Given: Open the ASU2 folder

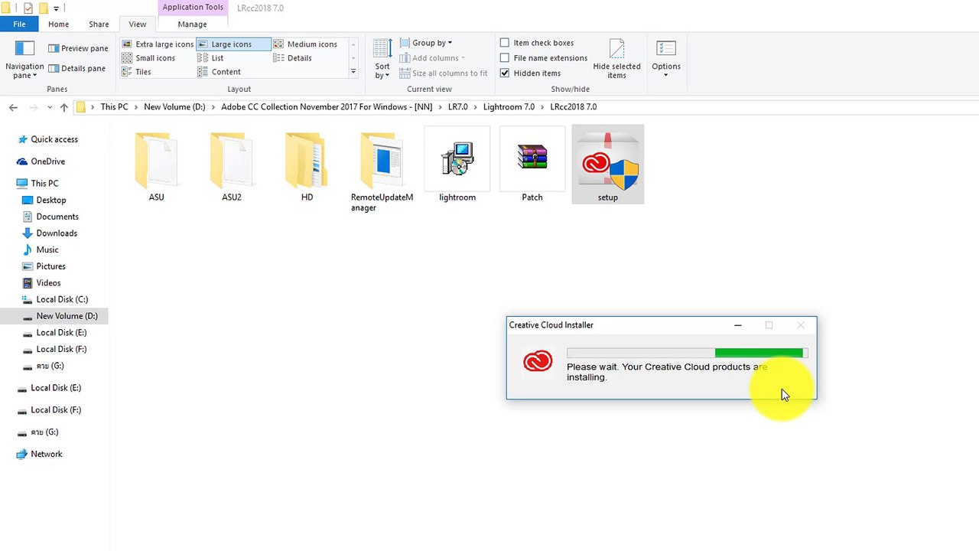Looking at the screenshot, I should pyautogui.click(x=231, y=167).
